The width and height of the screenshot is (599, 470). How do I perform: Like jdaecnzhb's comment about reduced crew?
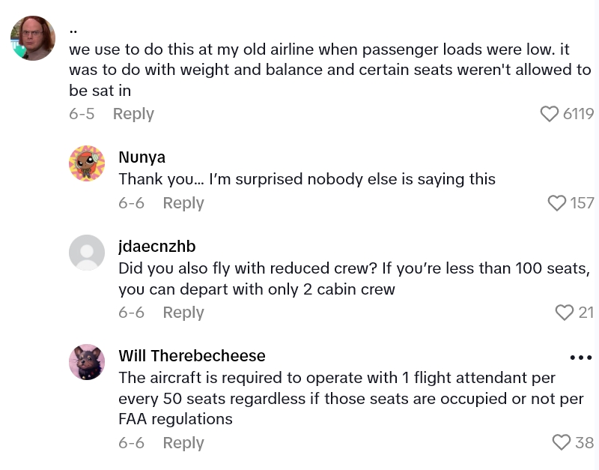pyautogui.click(x=565, y=313)
